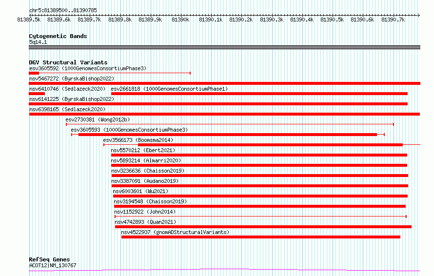Screen dimensions: 434x276
Task: Click the magenta ACOT12 gene line
Action: click(224, 270)
